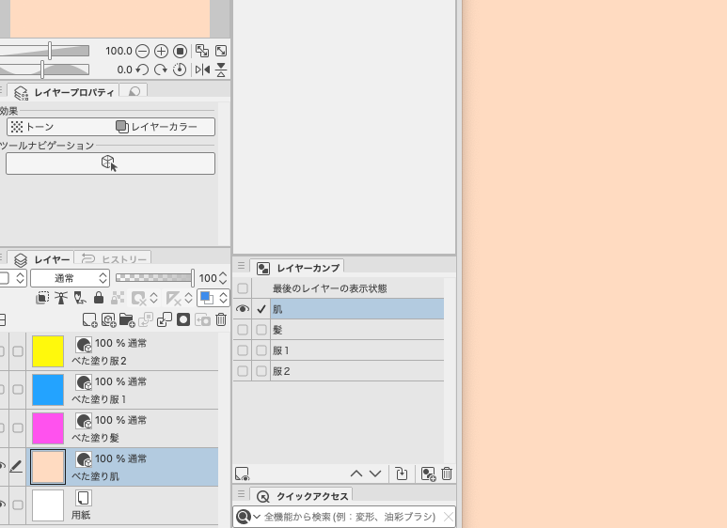Delete layer using Layer panel trash
Screen dimensions: 727x528
(x=221, y=320)
